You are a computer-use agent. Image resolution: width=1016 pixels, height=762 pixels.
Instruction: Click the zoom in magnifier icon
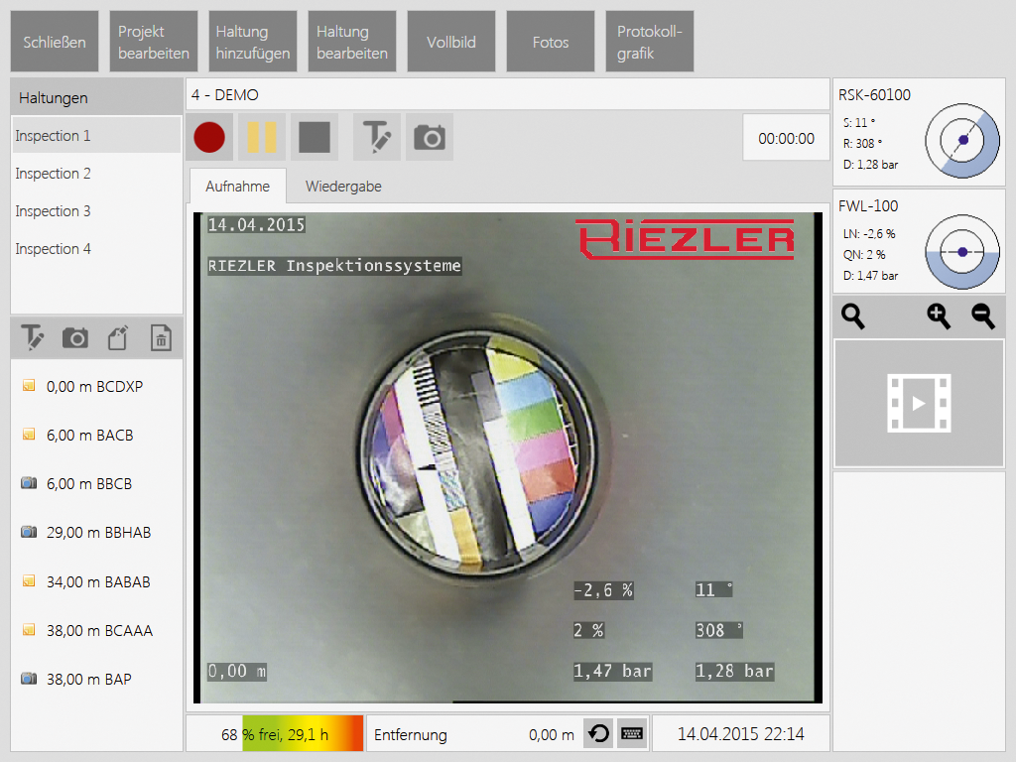(x=938, y=317)
